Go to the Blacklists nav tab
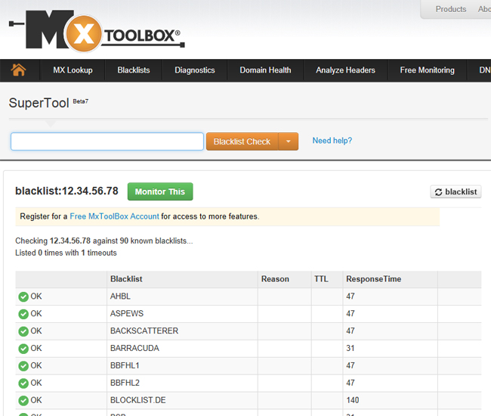The image size is (491, 416). (x=134, y=70)
